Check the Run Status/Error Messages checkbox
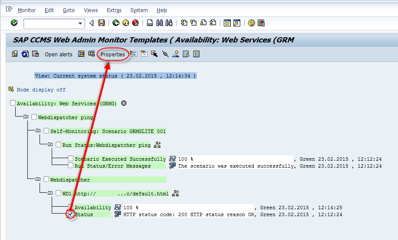This screenshot has height=240, width=398. 70,165
